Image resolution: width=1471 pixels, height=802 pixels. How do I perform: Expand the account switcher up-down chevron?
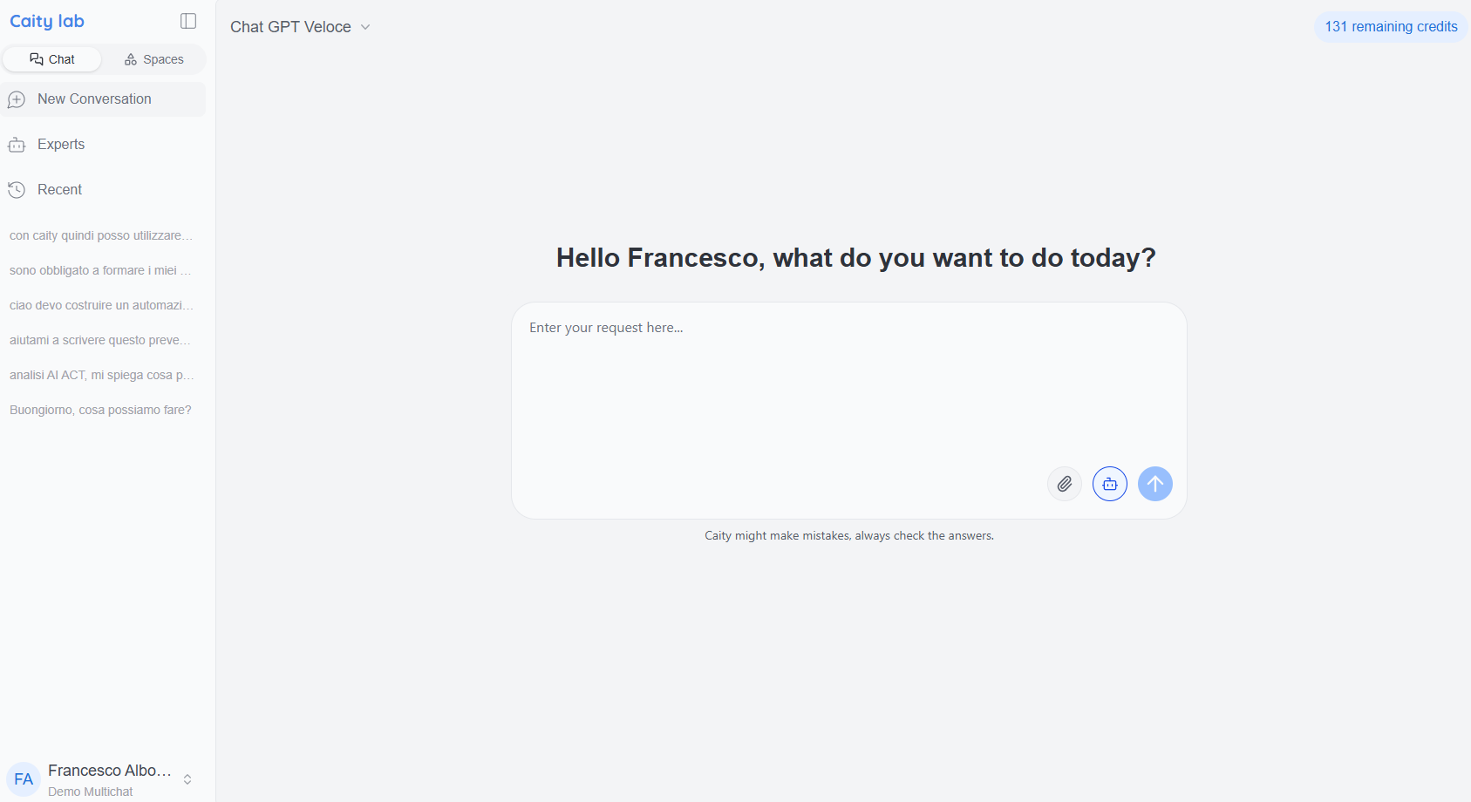point(187,779)
